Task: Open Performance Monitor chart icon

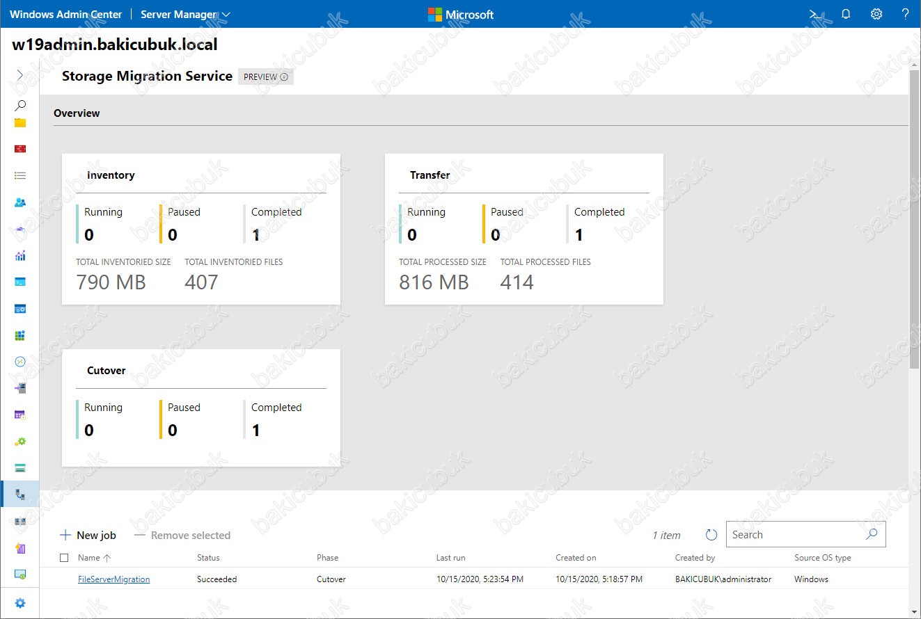Action: coord(20,255)
